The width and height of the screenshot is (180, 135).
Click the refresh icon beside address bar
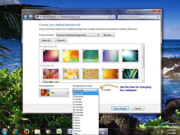pyautogui.click(x=113, y=17)
